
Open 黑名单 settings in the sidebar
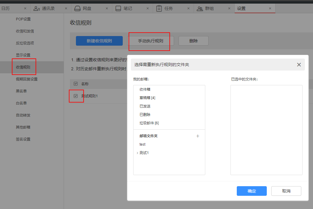click(21, 91)
